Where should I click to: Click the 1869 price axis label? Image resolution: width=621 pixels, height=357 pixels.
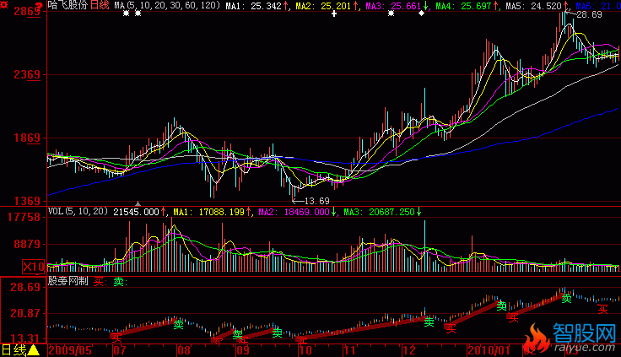(x=27, y=138)
